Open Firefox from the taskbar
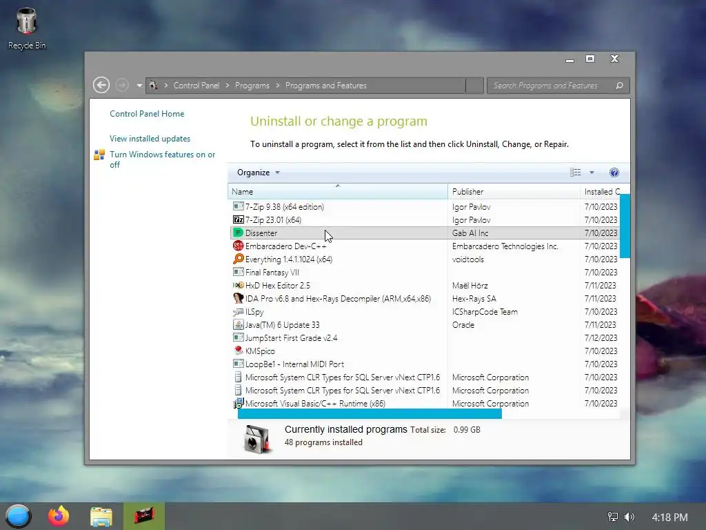This screenshot has height=530, width=706. [x=59, y=516]
